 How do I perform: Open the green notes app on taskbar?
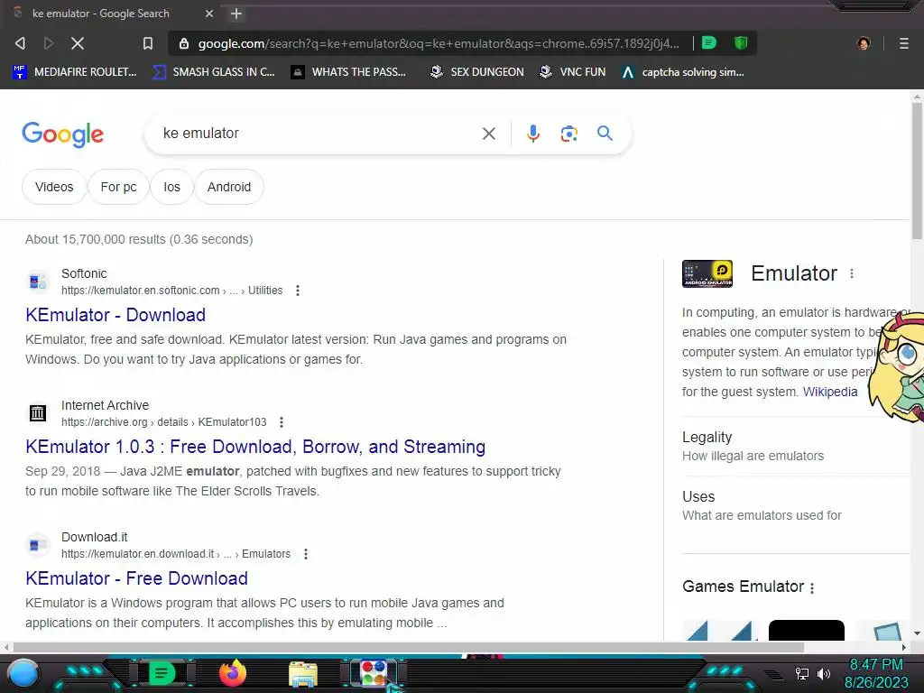pos(162,673)
